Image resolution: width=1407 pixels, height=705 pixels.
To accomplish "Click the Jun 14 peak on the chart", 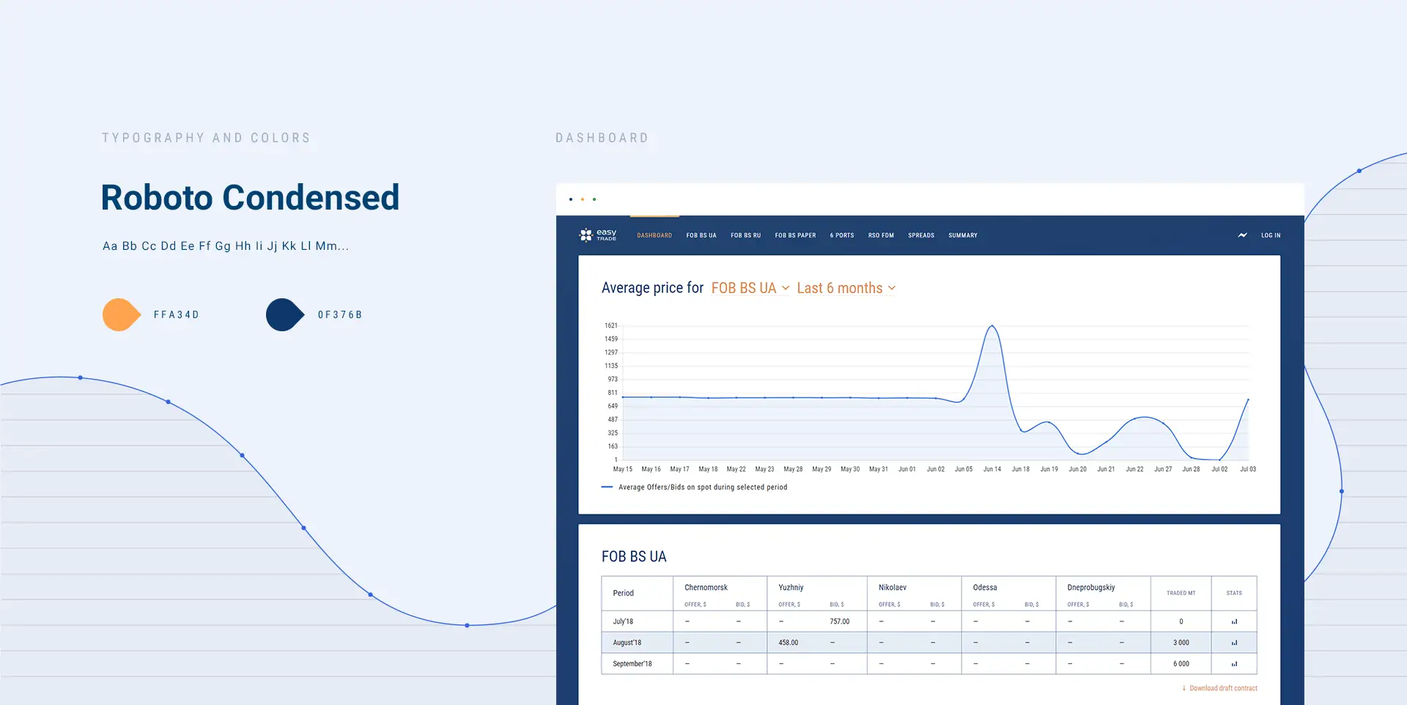I will [x=992, y=326].
